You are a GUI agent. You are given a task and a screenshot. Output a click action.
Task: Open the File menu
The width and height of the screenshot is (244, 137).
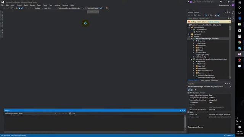(2, 5)
